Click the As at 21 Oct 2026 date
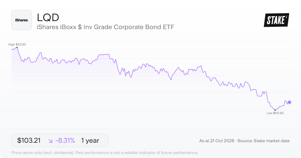Screen dimensions: 301x158 tap(217, 141)
